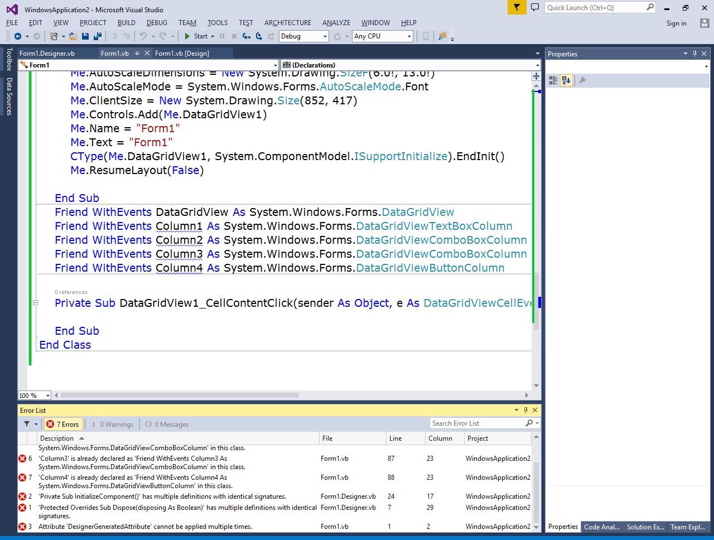
Task: Click the Categorized view icon in Properties
Action: (553, 80)
